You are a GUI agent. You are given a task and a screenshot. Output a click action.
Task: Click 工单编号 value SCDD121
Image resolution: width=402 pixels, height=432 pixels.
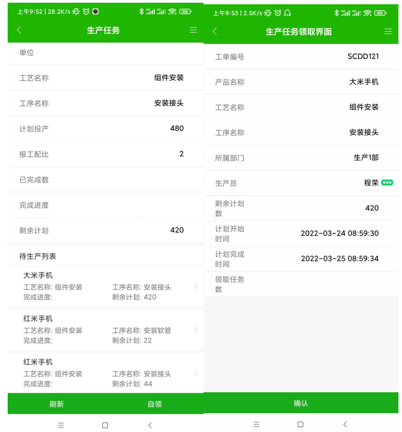(363, 56)
